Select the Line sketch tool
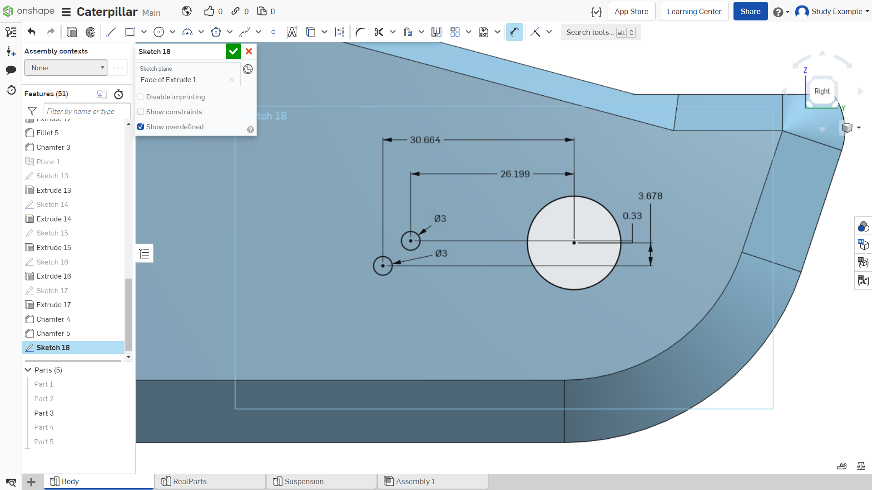The width and height of the screenshot is (872, 490). pyautogui.click(x=111, y=32)
